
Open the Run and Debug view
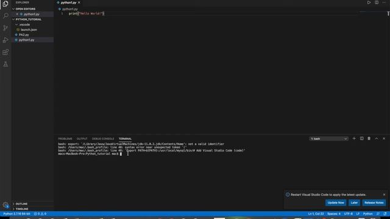click(5, 40)
